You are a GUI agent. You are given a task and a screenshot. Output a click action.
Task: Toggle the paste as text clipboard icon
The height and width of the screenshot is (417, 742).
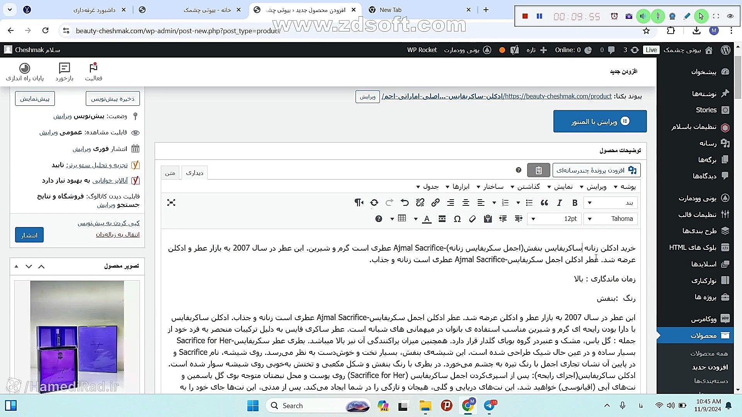(x=488, y=219)
